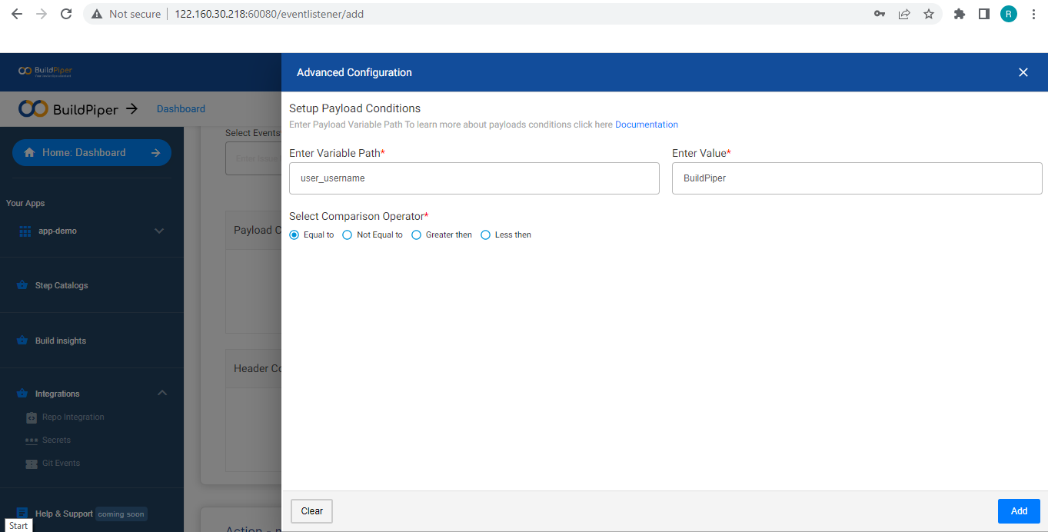Screen dimensions: 1048x532
Task: Open Secrets menu item
Action: tap(56, 440)
